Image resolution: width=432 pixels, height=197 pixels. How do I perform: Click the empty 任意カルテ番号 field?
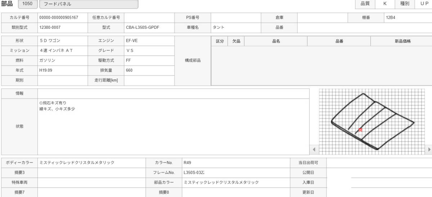coord(149,17)
